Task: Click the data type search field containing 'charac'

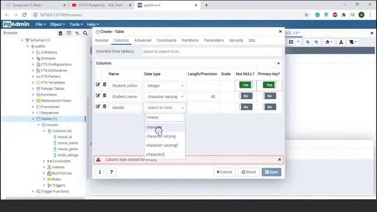Action: point(165,117)
